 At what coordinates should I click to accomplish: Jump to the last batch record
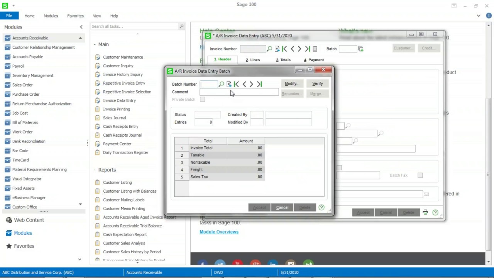[x=259, y=84]
